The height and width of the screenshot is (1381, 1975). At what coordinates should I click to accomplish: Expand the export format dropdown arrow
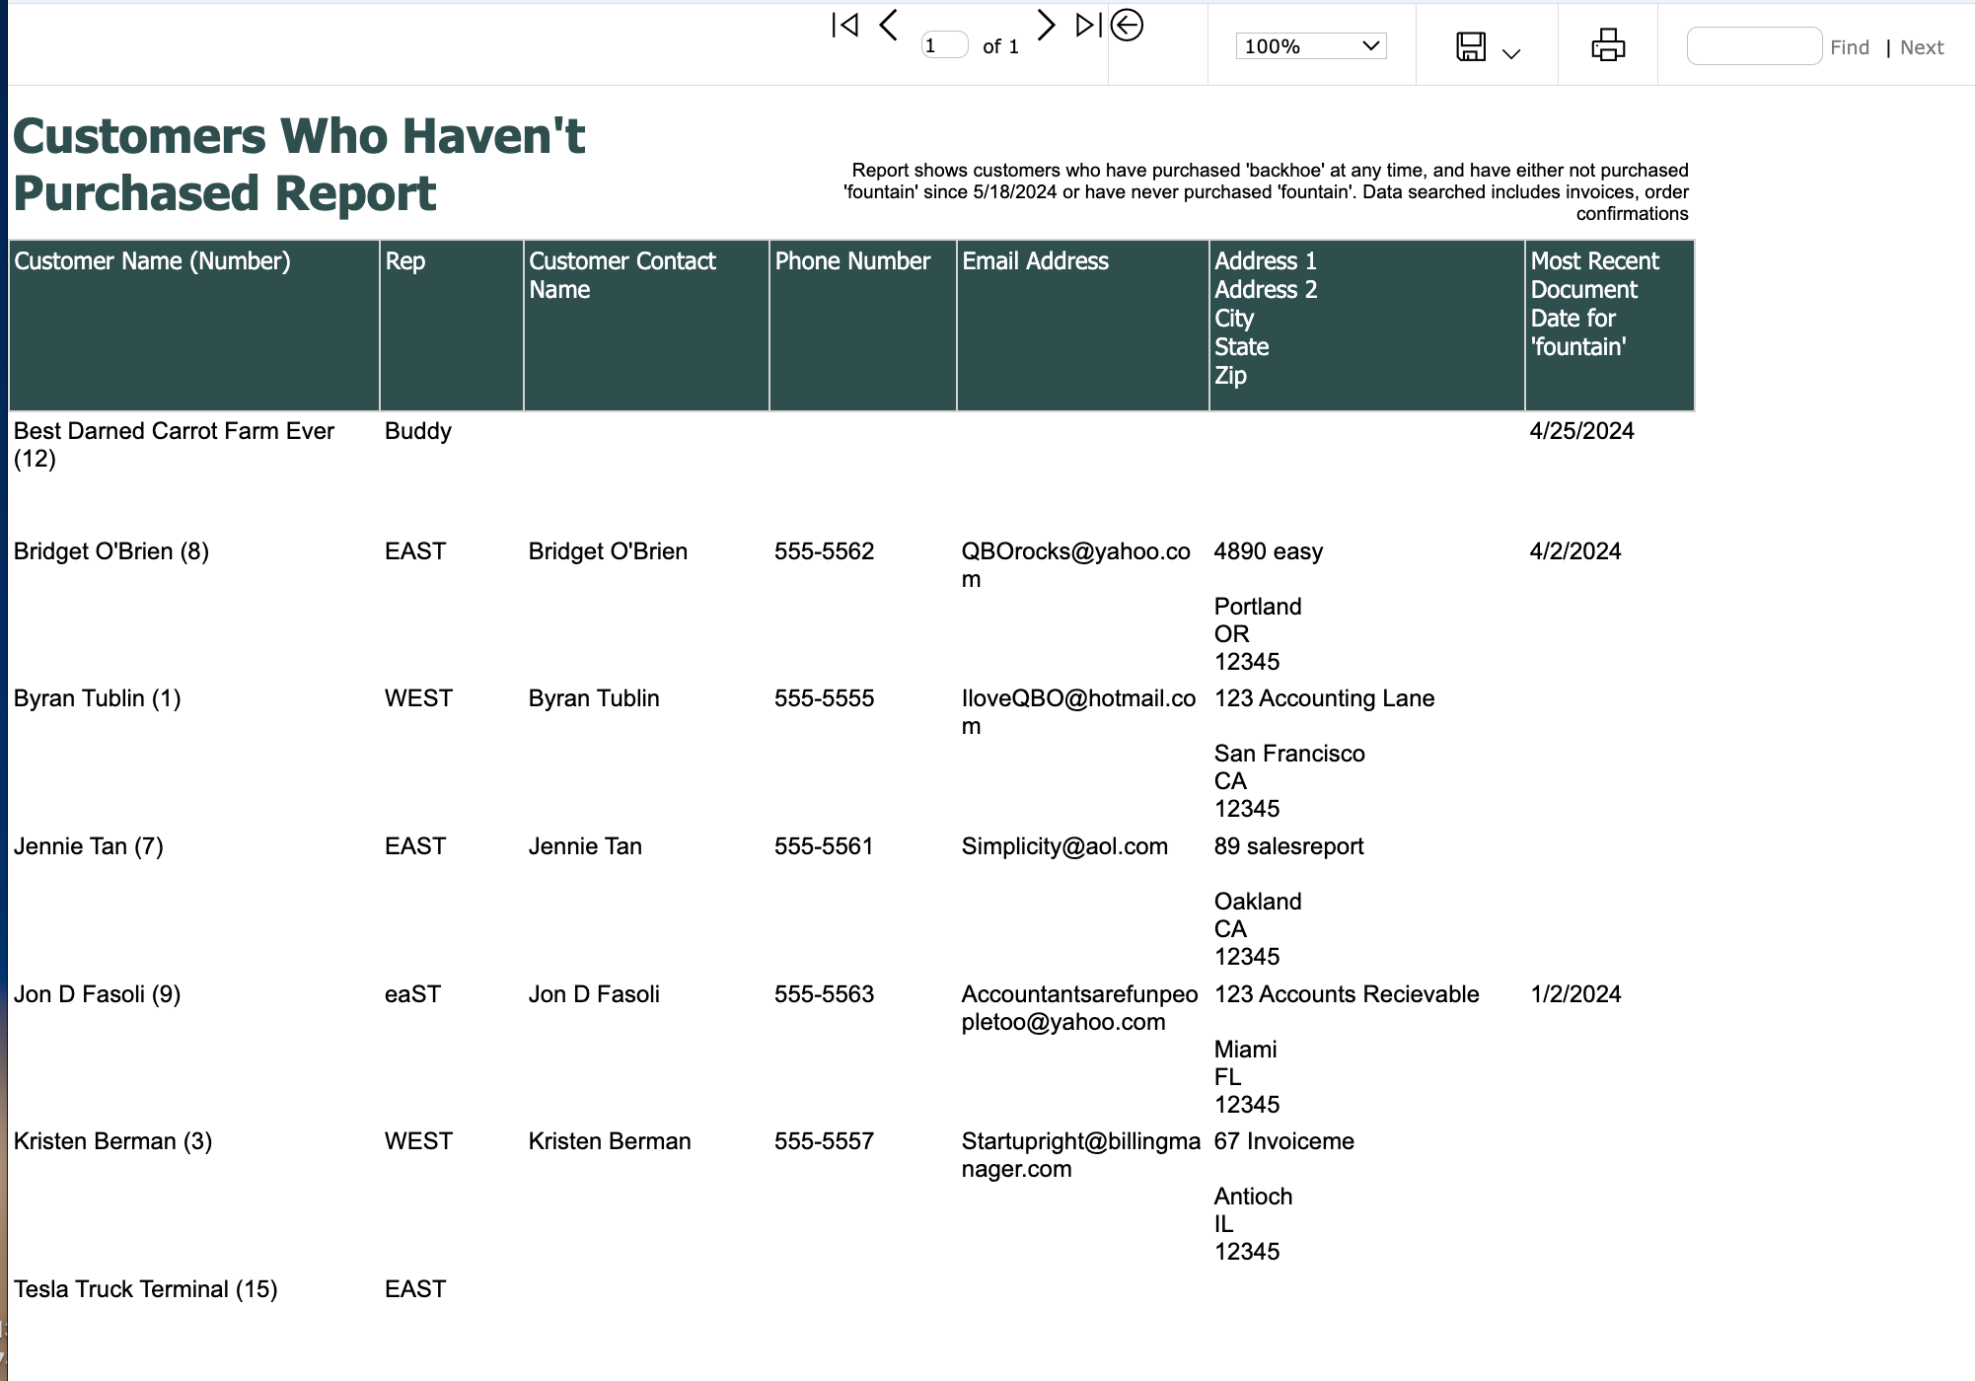1510,54
